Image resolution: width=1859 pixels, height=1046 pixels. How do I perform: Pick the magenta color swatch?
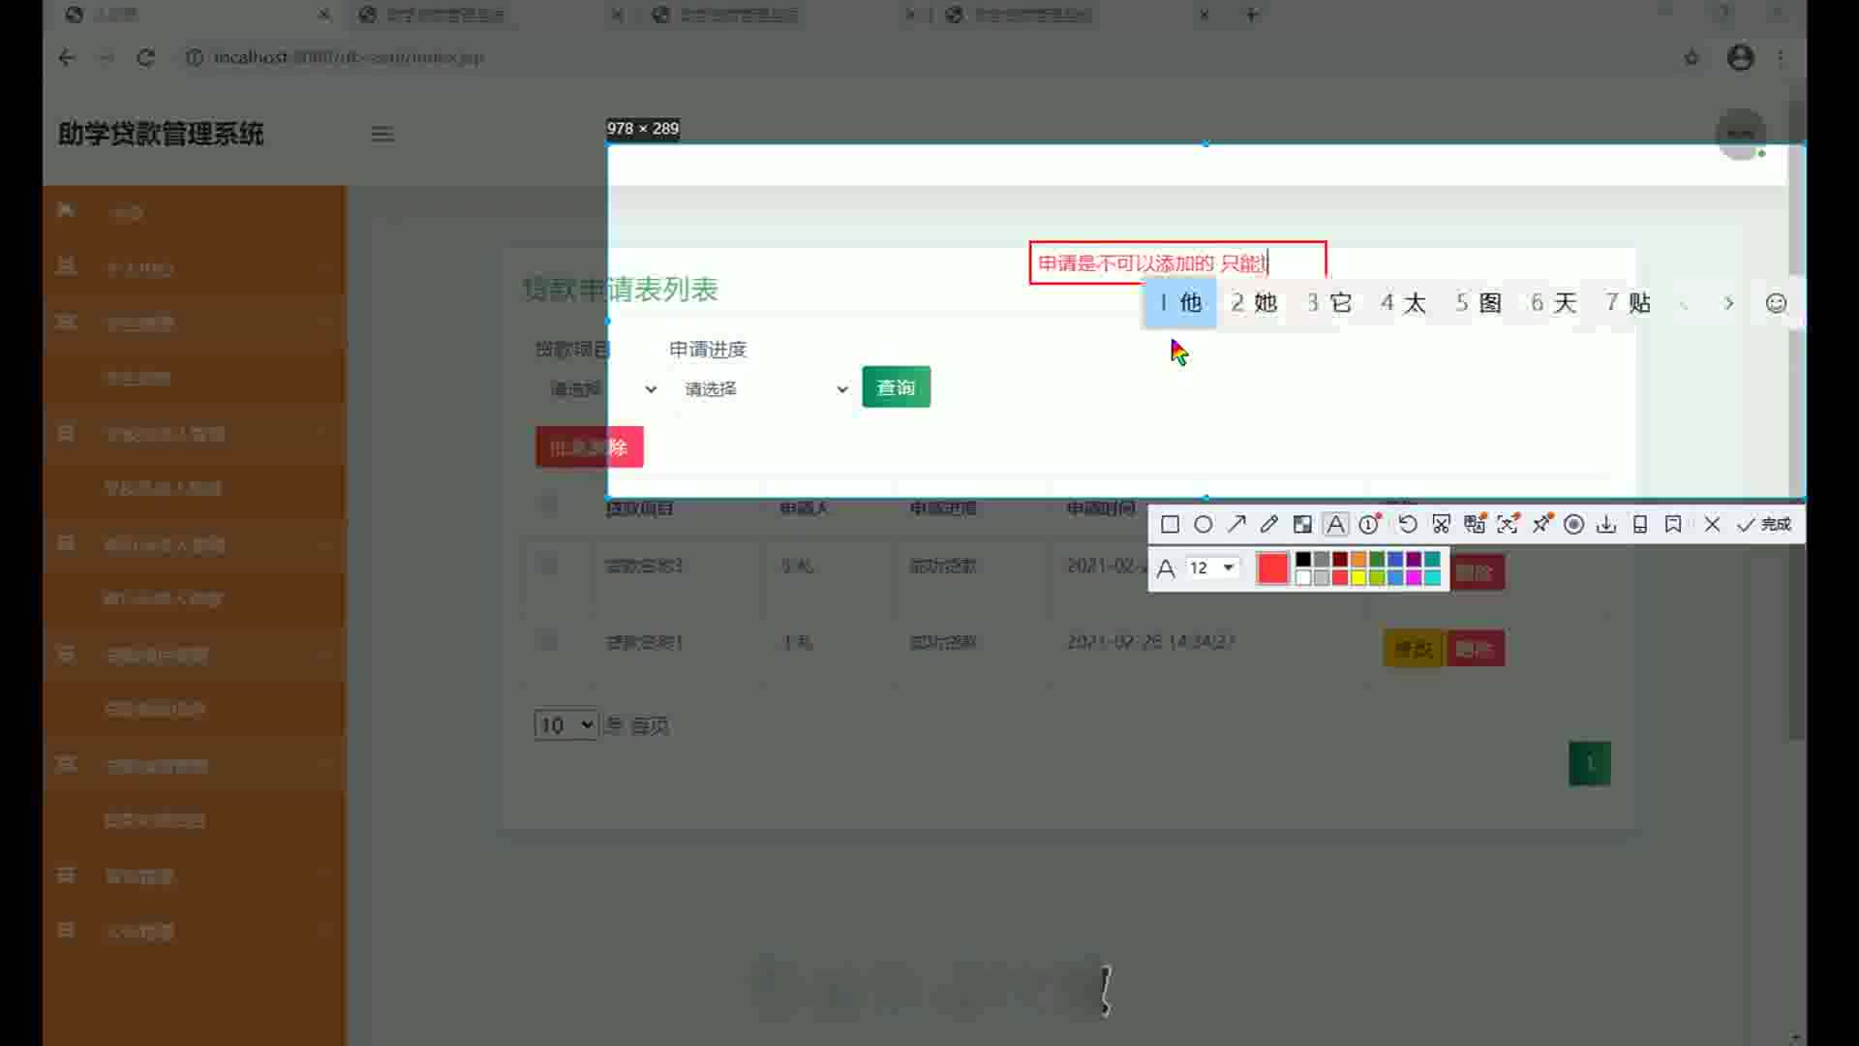[1414, 577]
